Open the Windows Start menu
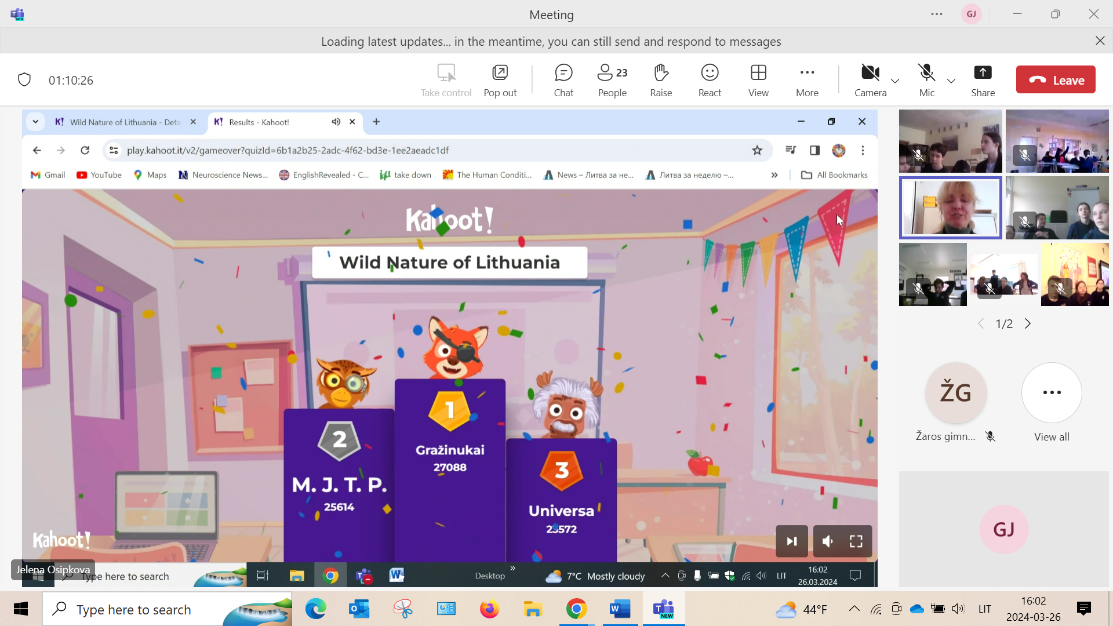 21,609
